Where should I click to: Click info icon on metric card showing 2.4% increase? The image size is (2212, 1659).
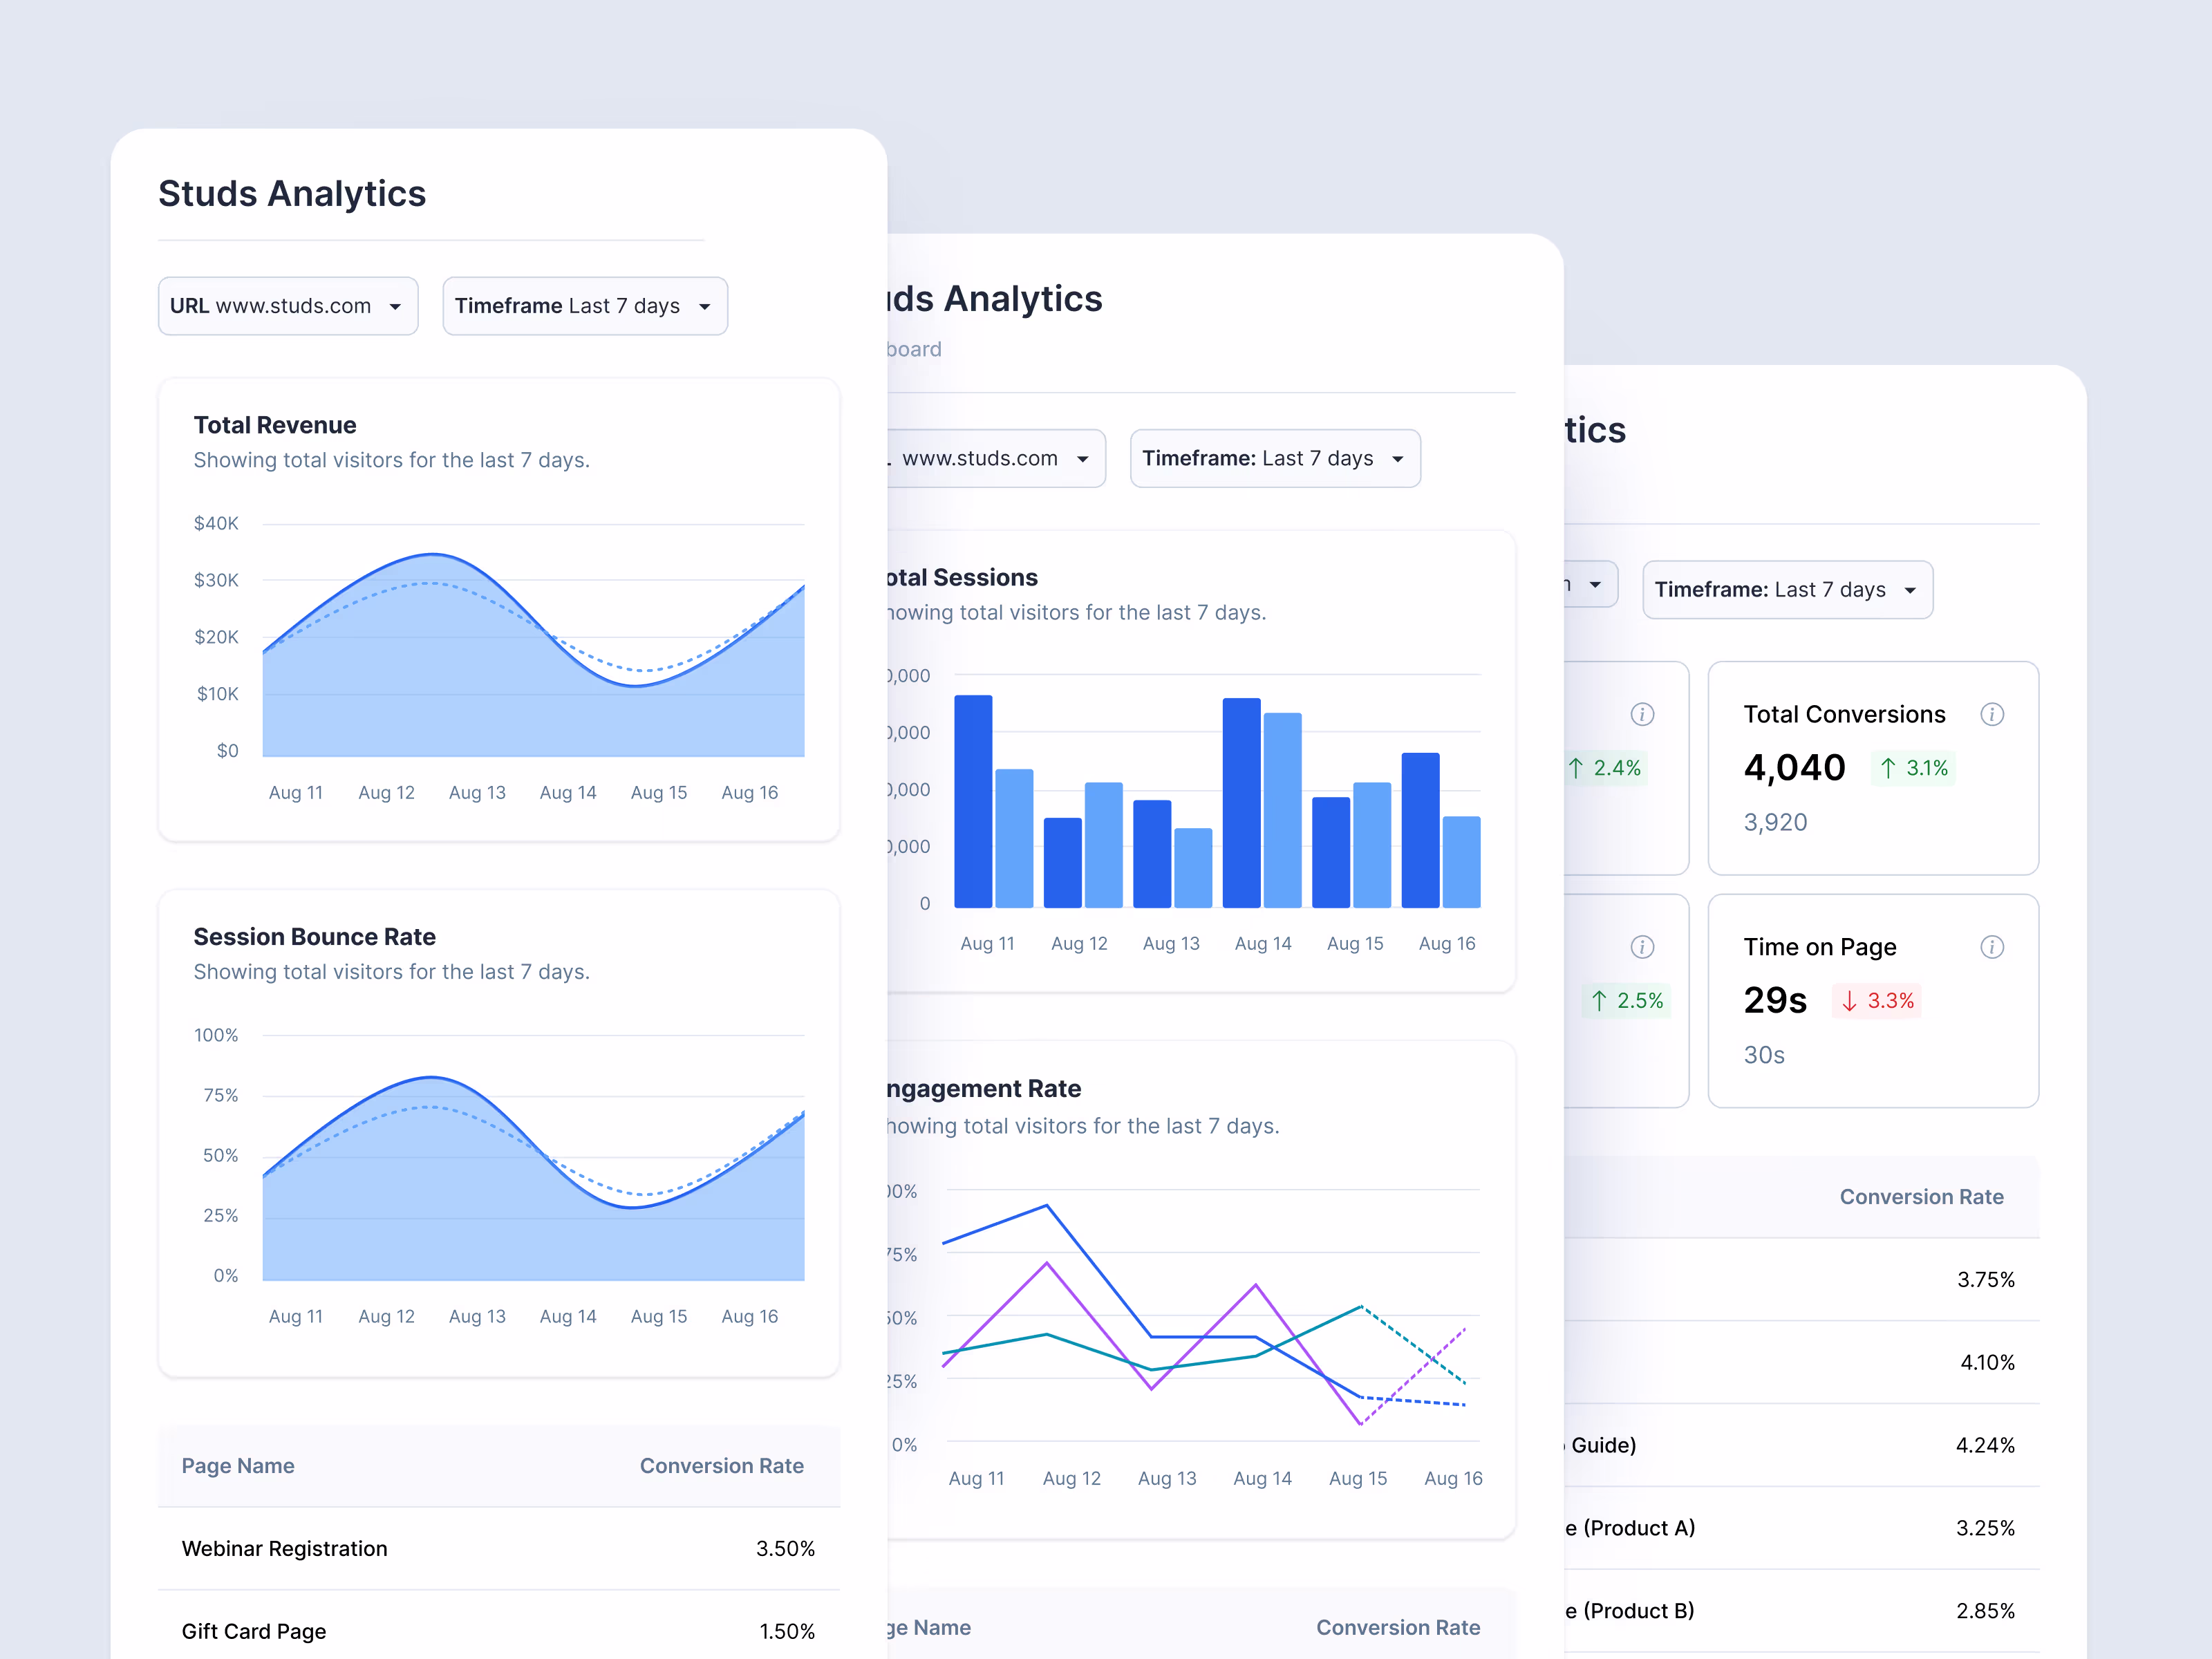click(1642, 714)
